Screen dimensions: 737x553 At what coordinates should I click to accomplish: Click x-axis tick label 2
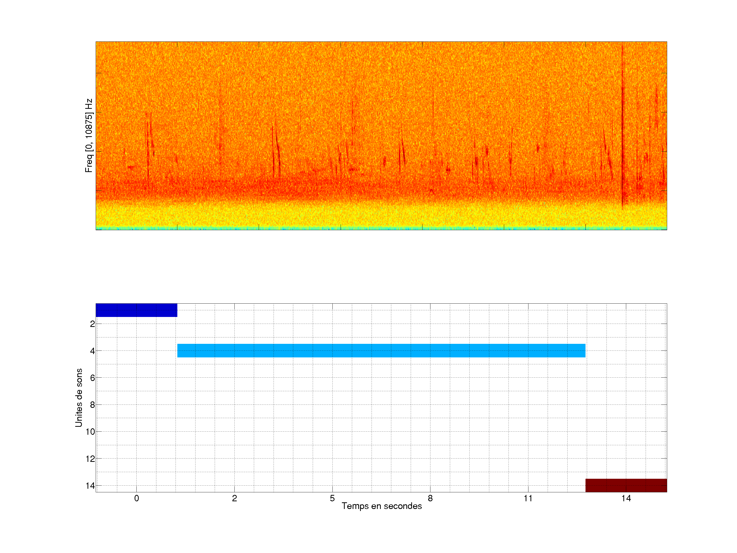234,498
